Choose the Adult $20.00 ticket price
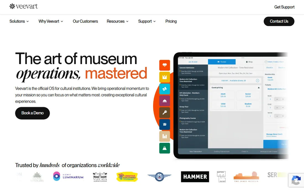Image resolution: width=304 pixels, height=190 pixels. [x=223, y=95]
